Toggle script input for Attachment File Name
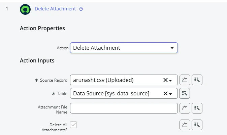The height and width of the screenshot is (135, 227). (x=185, y=108)
